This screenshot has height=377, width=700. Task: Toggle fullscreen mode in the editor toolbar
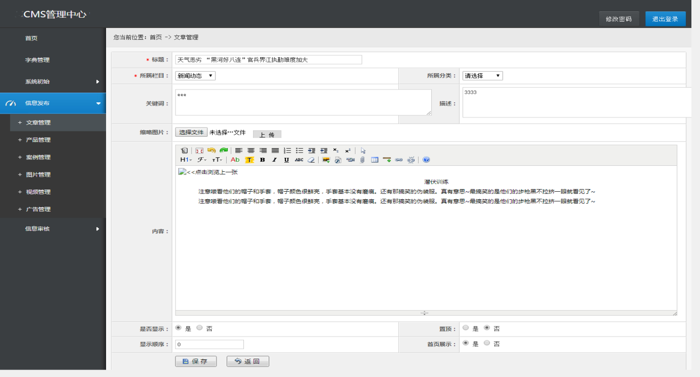[199, 150]
